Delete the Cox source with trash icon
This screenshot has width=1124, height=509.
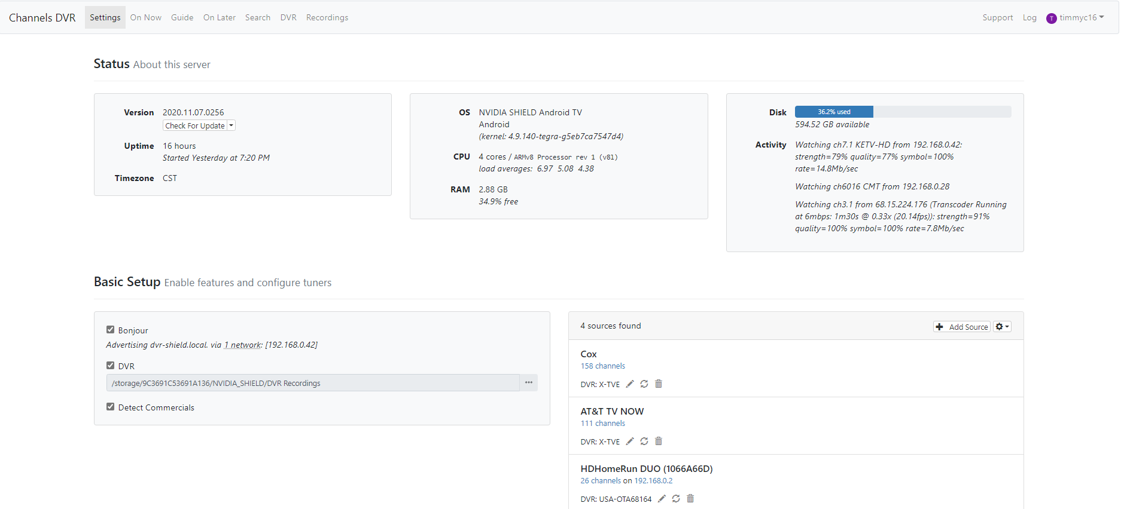click(658, 384)
